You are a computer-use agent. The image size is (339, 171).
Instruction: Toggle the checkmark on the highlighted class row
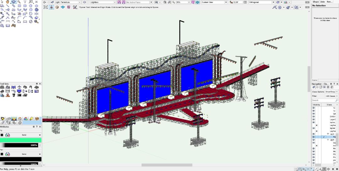pos(324,137)
